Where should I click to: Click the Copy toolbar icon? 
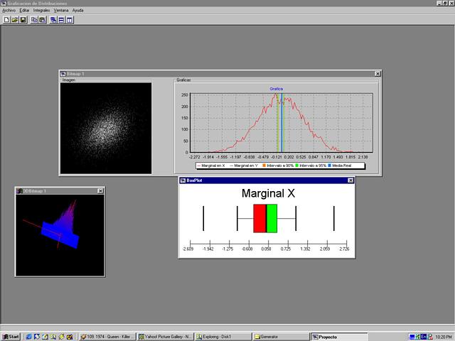33,20
